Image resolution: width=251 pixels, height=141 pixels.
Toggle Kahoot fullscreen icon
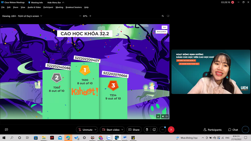(x=167, y=116)
